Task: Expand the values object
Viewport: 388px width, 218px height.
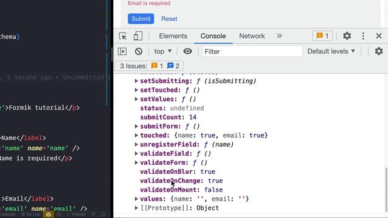Action: click(x=136, y=199)
